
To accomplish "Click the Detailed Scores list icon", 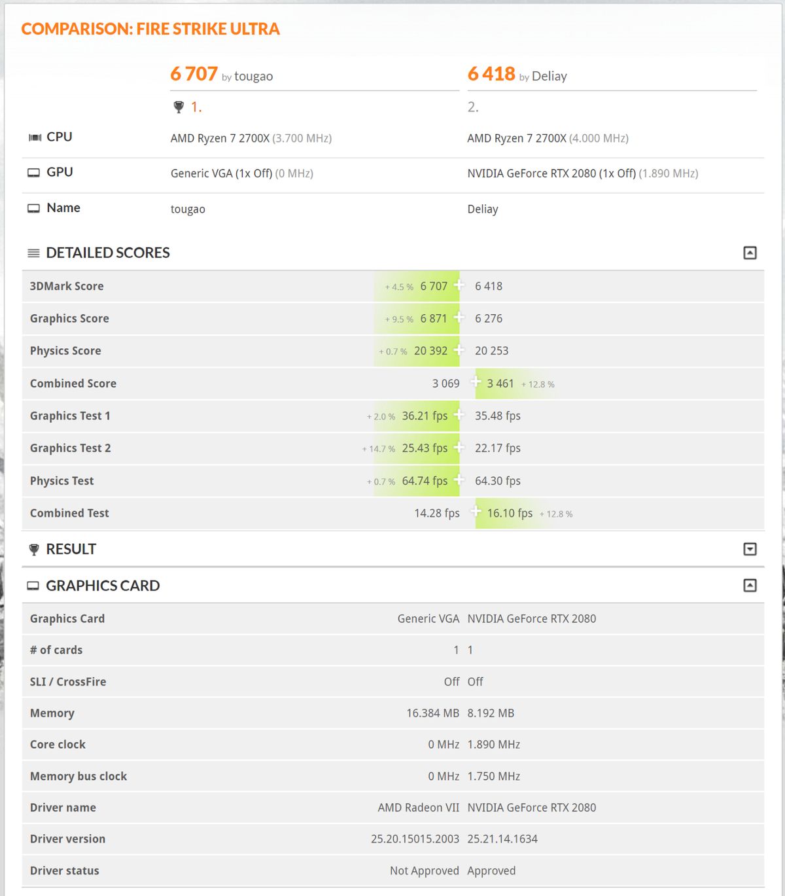I will click(33, 253).
